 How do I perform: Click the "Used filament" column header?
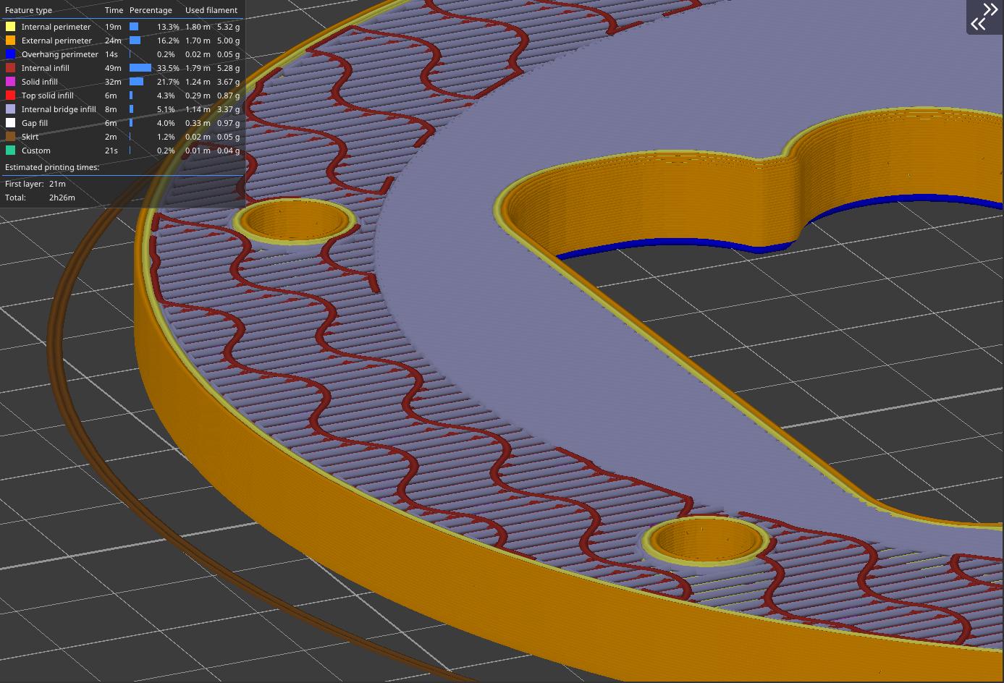(x=211, y=10)
